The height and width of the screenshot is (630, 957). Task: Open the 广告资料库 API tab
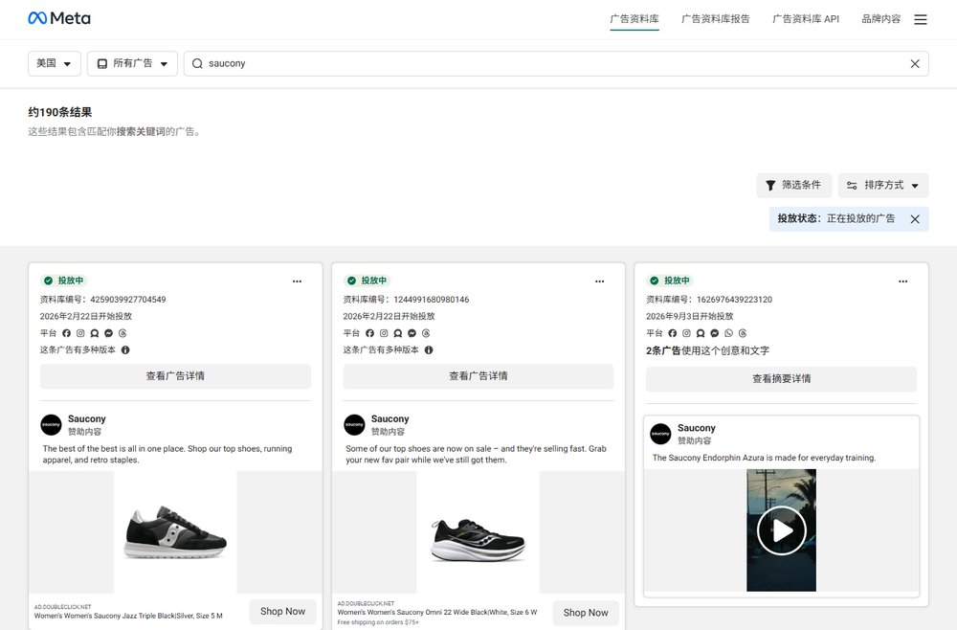(806, 19)
